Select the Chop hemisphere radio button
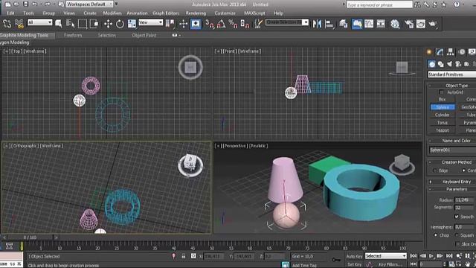The height and width of the screenshot is (268, 476). click(x=436, y=235)
